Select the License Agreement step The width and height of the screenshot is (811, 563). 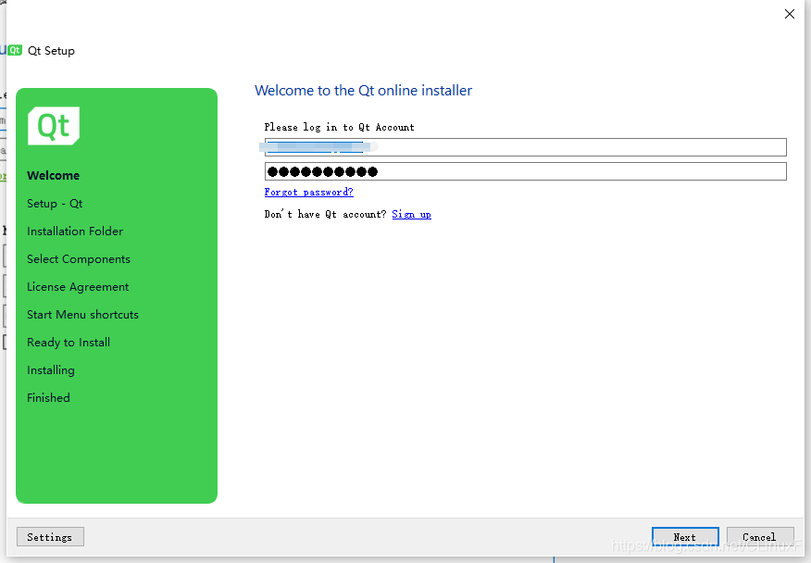78,287
